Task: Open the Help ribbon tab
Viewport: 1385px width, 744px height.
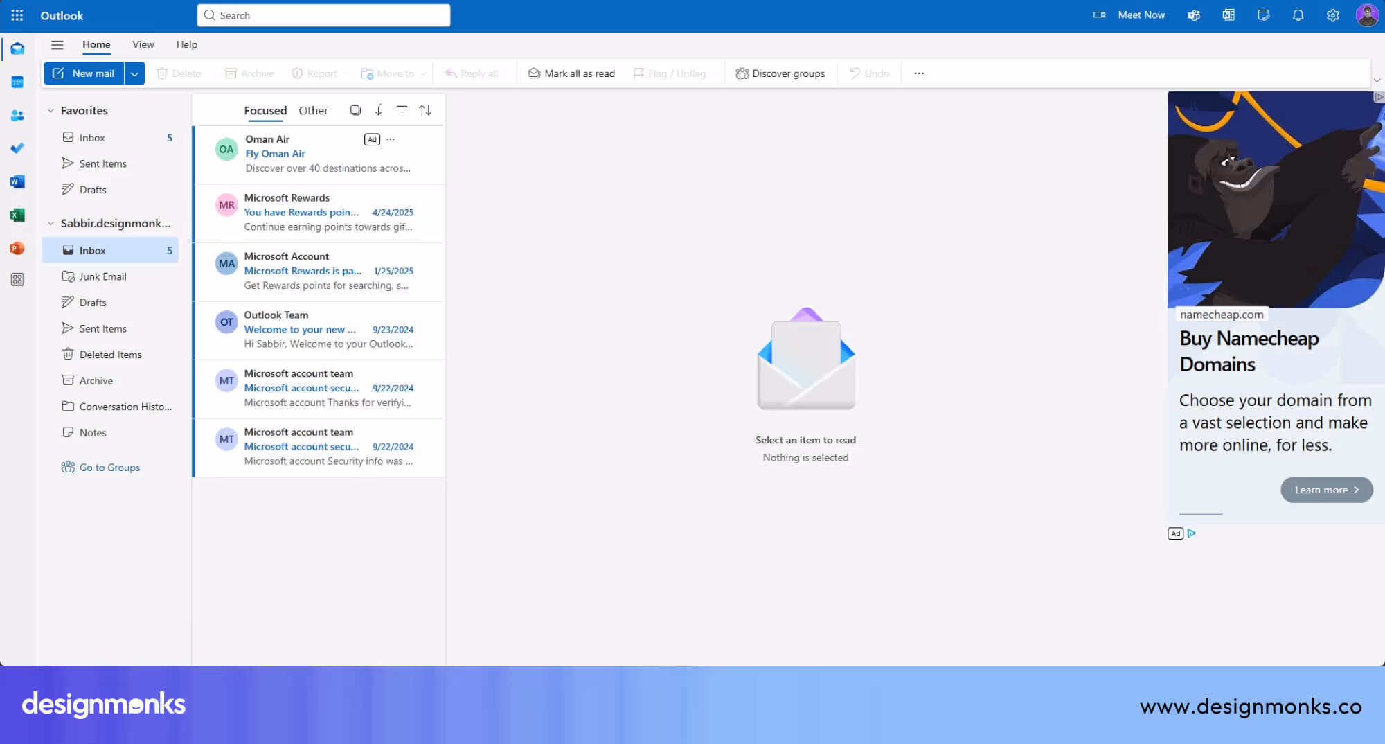Action: [x=187, y=45]
